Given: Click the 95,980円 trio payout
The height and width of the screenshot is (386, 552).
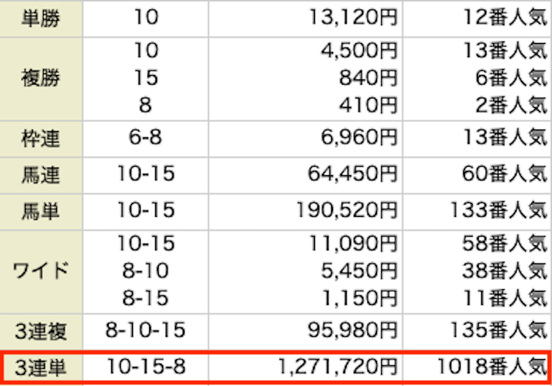Looking at the screenshot, I should coord(353,331).
